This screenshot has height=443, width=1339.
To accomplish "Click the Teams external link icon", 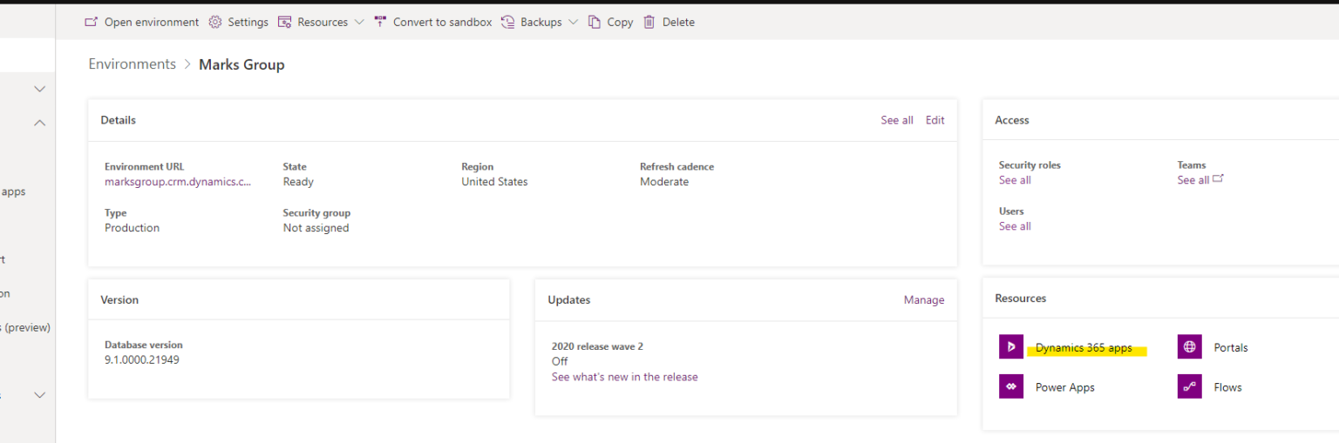I will click(1218, 178).
